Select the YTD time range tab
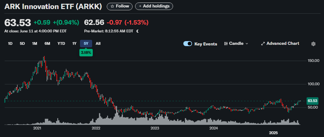 [61, 44]
